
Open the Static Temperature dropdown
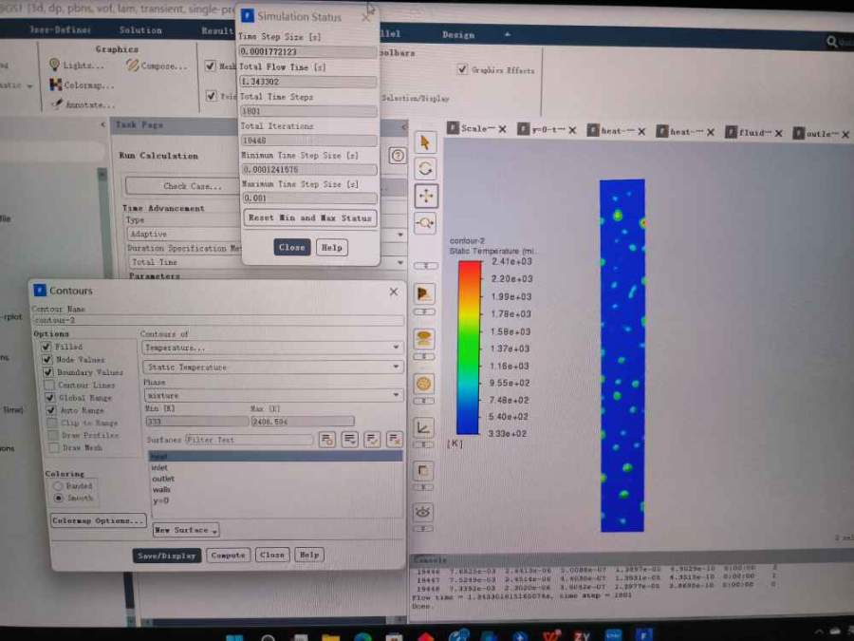(273, 367)
